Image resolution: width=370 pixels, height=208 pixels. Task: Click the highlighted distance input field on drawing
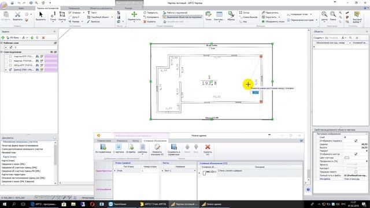click(x=255, y=92)
